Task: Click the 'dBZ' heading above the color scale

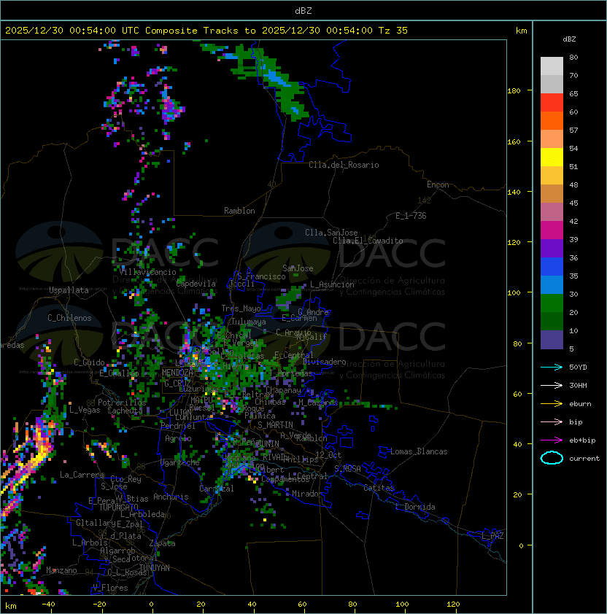Action: [569, 39]
